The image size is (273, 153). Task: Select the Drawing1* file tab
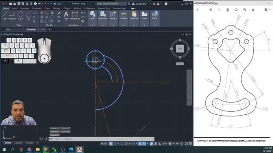click(32, 29)
